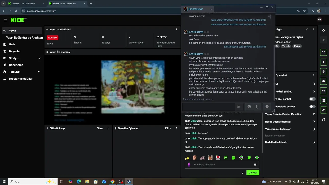Start voice chat microphone in Steam chat window
Viewport: 329px width, 185px height.
pos(267,107)
